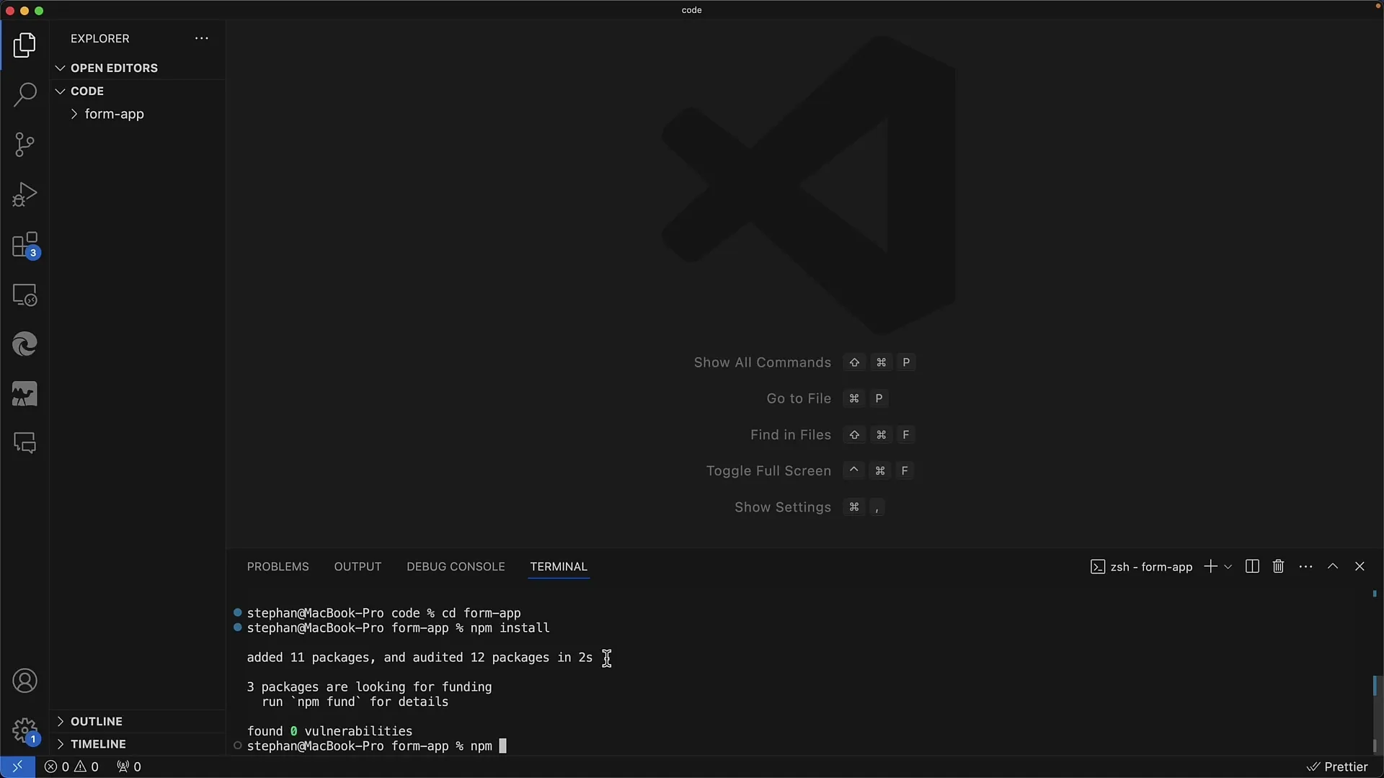
Task: Expand the TIMELINE section
Action: (x=98, y=744)
